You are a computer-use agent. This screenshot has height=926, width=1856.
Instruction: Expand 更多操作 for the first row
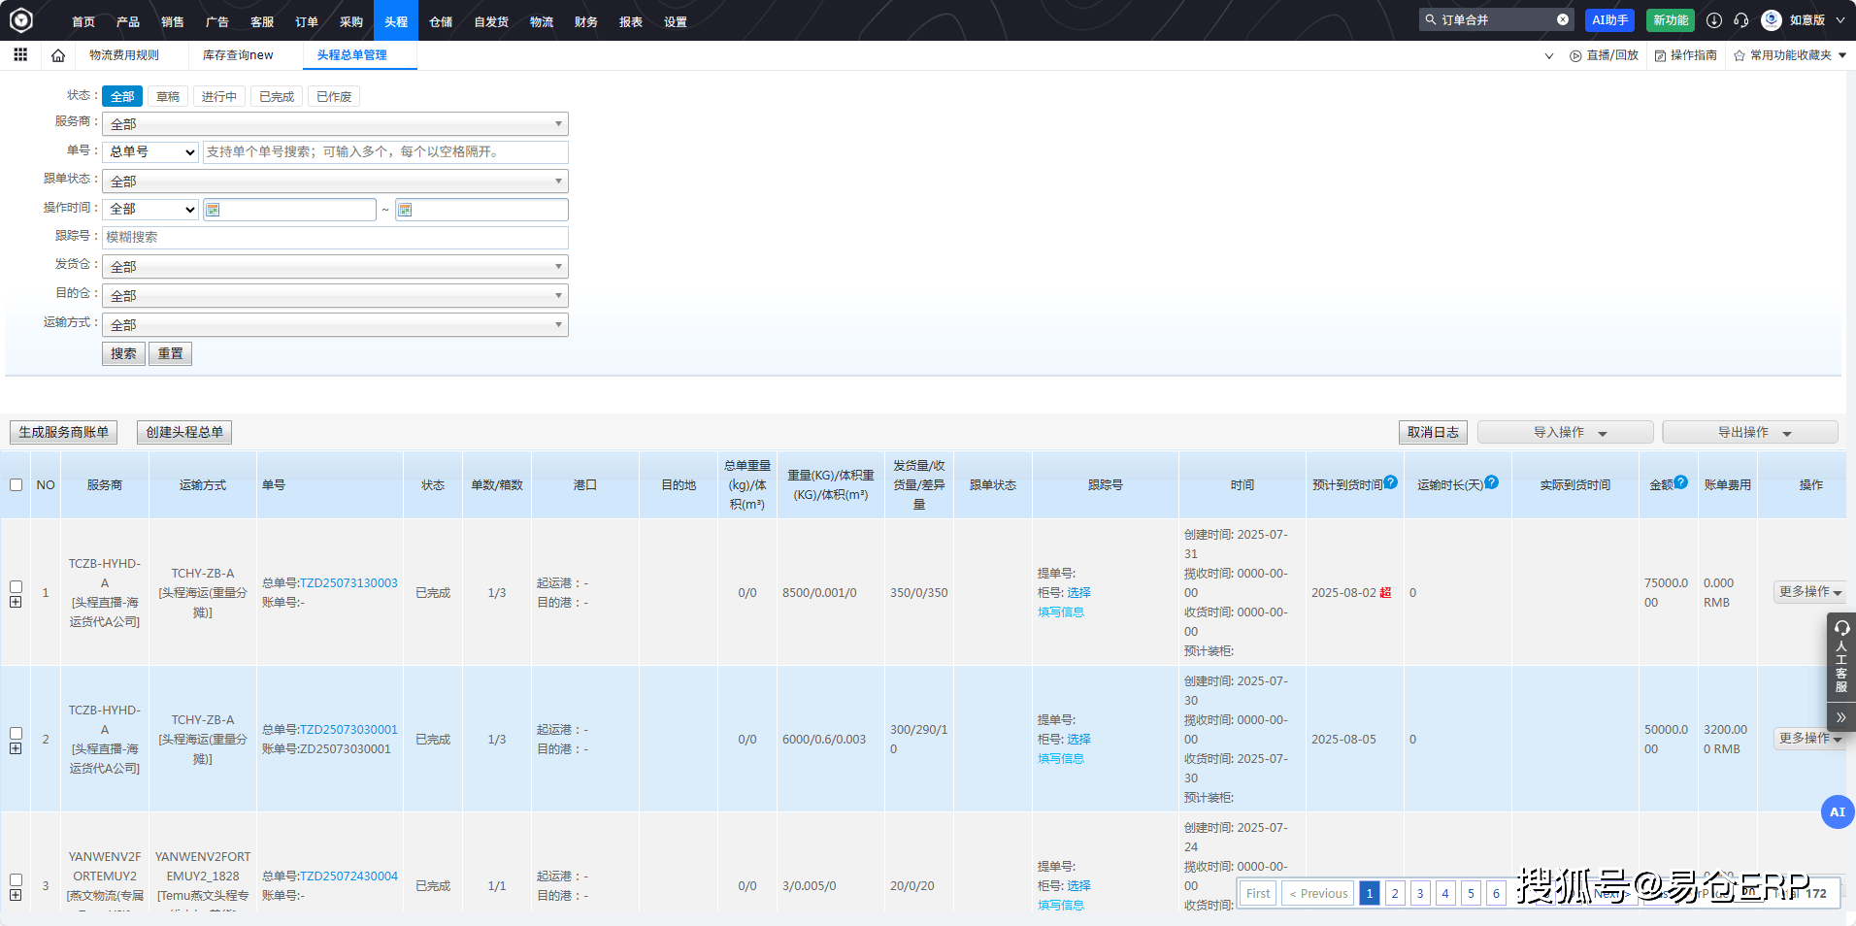(x=1809, y=592)
